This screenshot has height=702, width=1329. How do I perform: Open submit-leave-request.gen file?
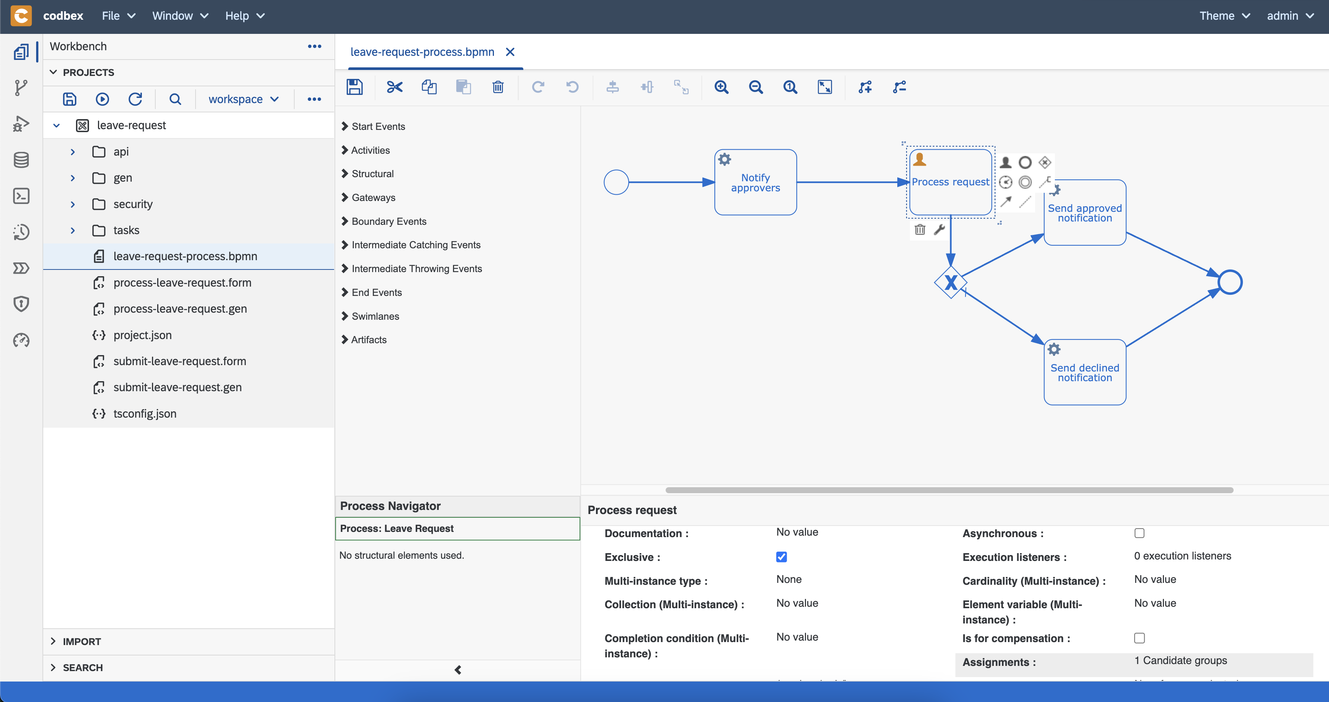point(177,387)
